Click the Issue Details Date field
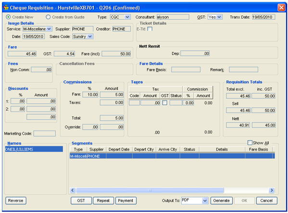This screenshot has width=288, height=213. 34,37
